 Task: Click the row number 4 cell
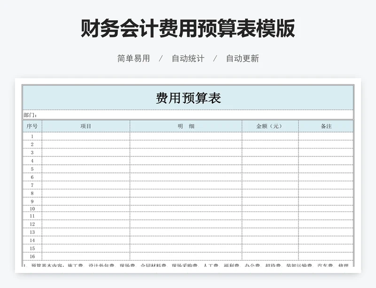[x=32, y=161]
